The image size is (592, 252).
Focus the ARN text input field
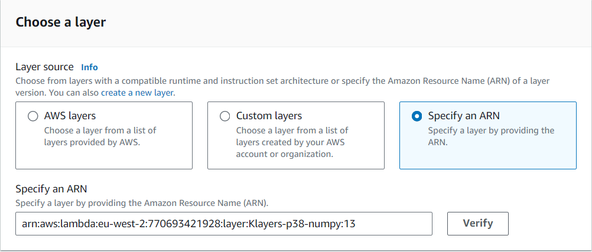point(223,223)
